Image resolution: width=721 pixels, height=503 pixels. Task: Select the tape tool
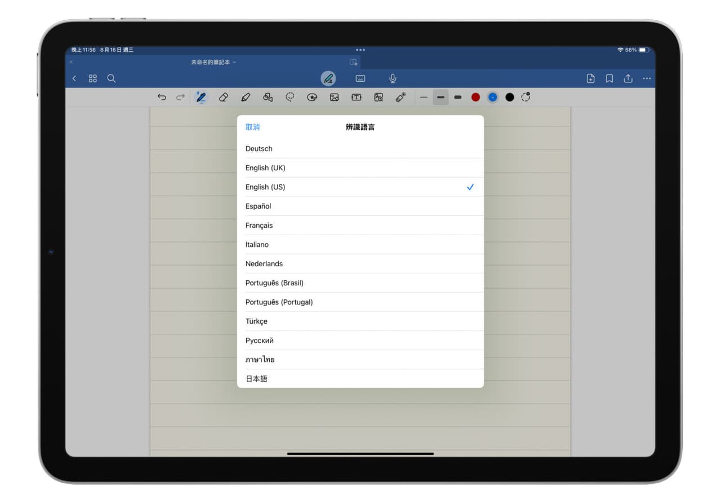(x=400, y=97)
